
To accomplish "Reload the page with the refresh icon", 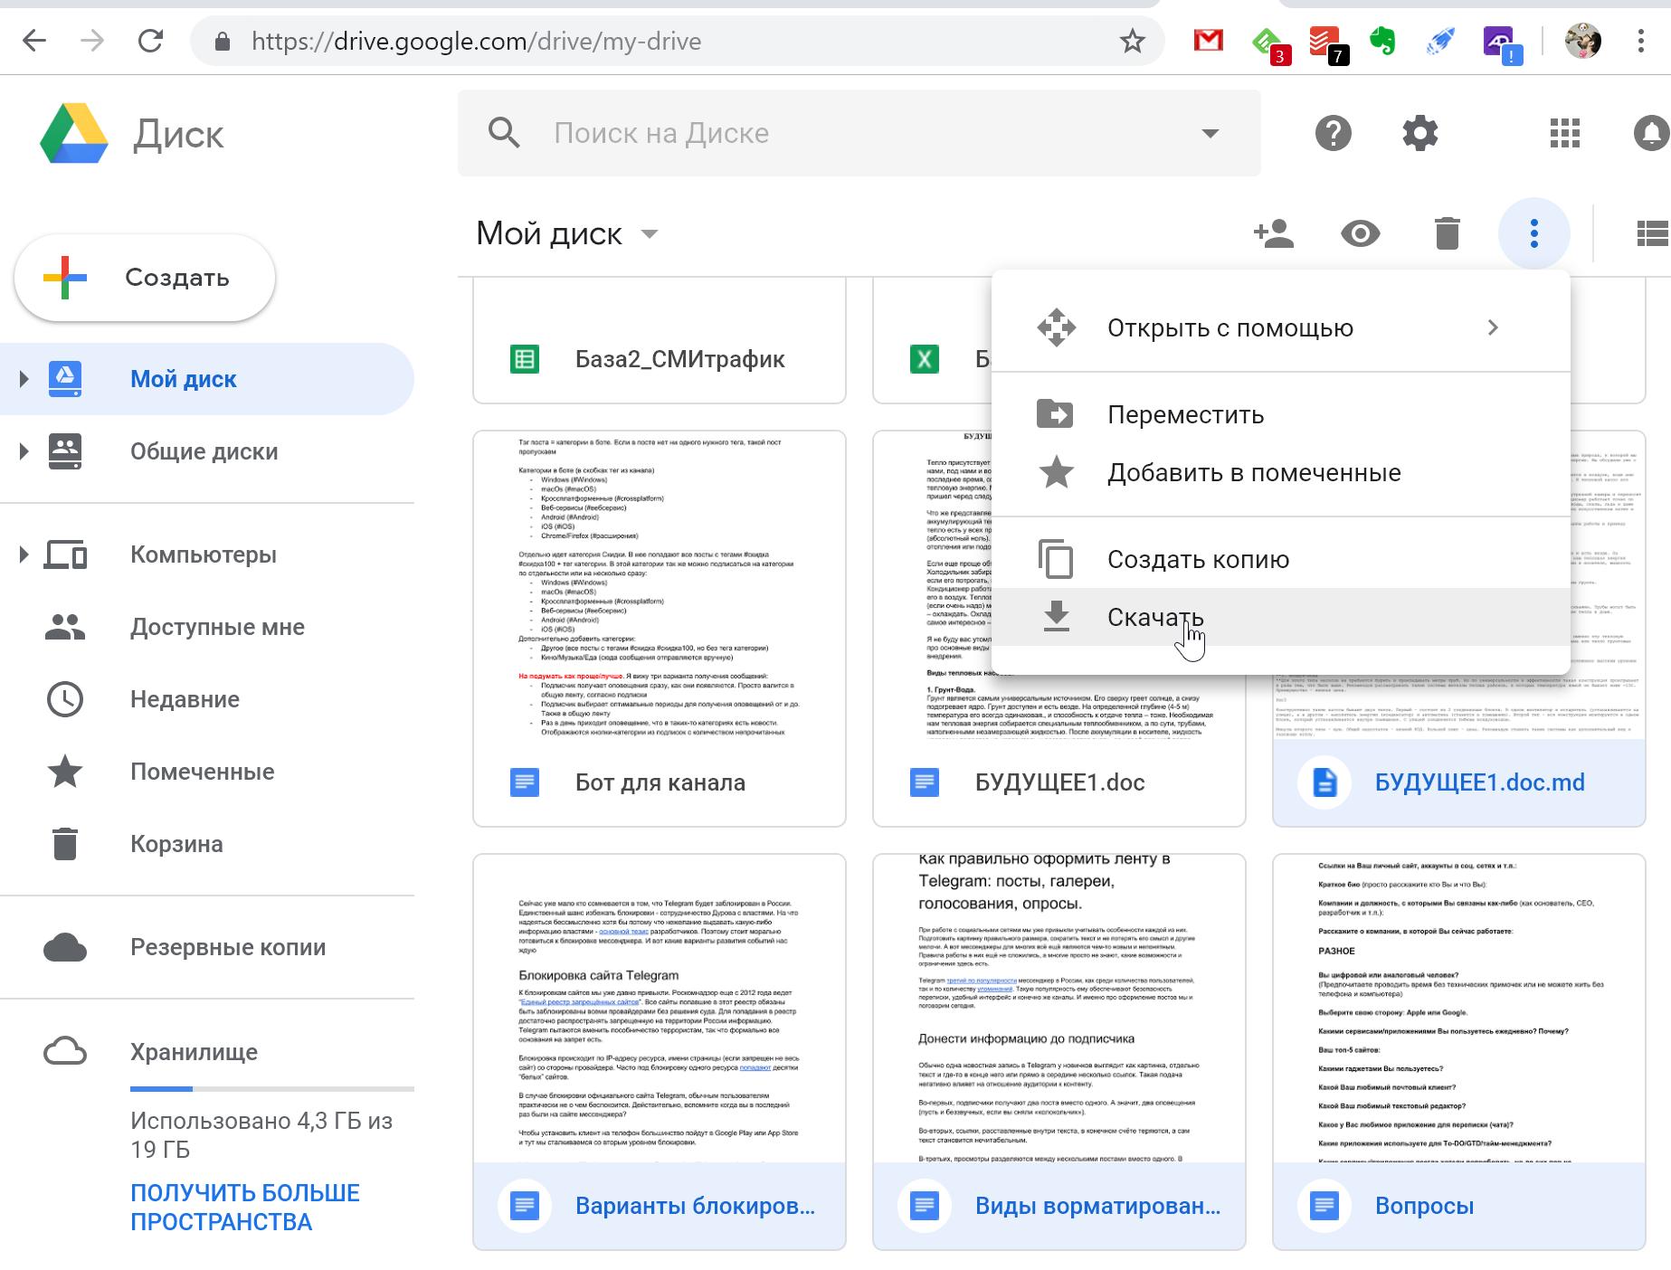I will (150, 41).
